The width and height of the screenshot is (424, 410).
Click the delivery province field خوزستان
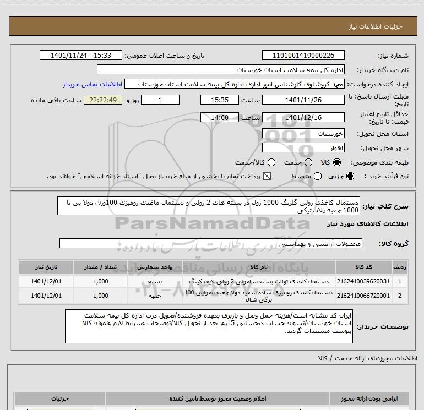tap(303, 134)
